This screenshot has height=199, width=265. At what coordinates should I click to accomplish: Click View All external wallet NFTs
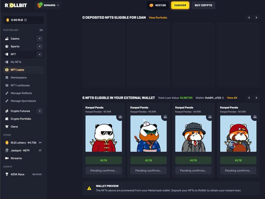click(232, 98)
